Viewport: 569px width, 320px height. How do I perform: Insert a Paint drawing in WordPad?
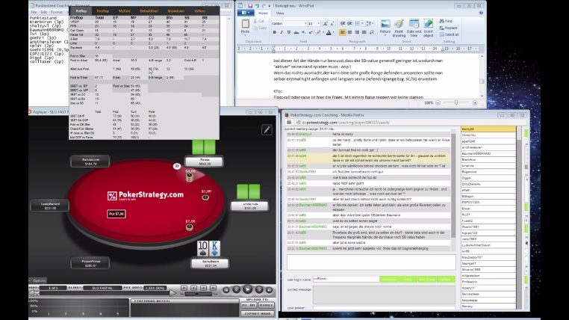tap(399, 28)
